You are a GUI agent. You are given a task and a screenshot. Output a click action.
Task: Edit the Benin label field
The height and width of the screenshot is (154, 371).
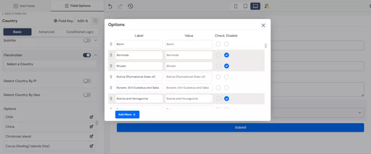click(x=139, y=44)
